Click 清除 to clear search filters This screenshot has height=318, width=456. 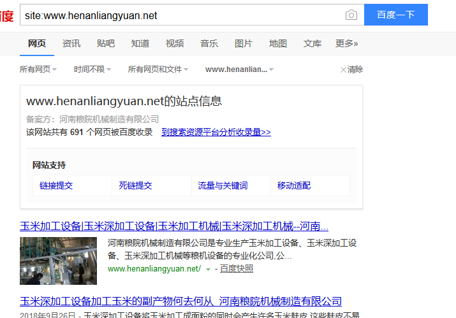click(351, 69)
